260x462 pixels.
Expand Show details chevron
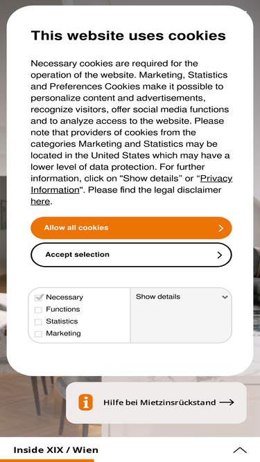(225, 297)
